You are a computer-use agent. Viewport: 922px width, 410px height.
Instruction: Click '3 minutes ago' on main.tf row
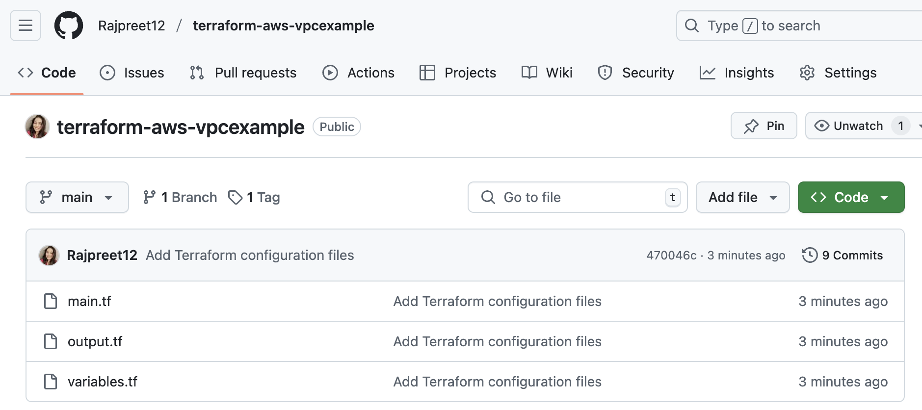pyautogui.click(x=843, y=301)
